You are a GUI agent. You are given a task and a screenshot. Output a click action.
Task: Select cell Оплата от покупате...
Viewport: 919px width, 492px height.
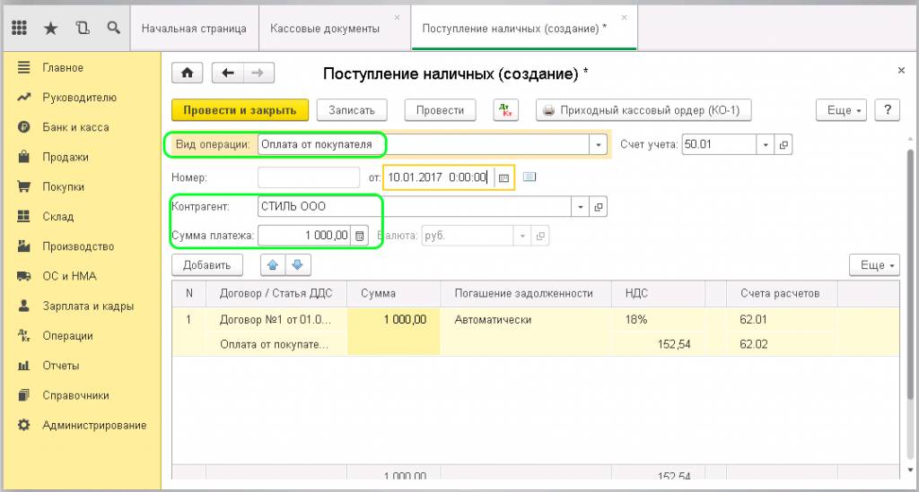[x=276, y=344]
